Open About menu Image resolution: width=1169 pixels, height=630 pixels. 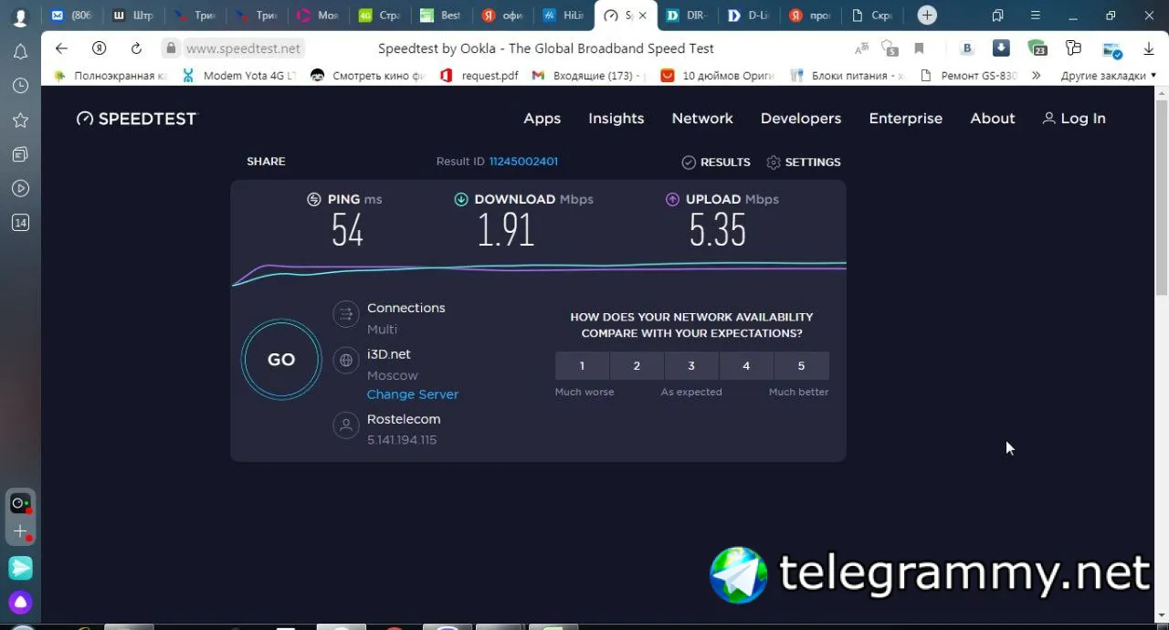(x=992, y=118)
